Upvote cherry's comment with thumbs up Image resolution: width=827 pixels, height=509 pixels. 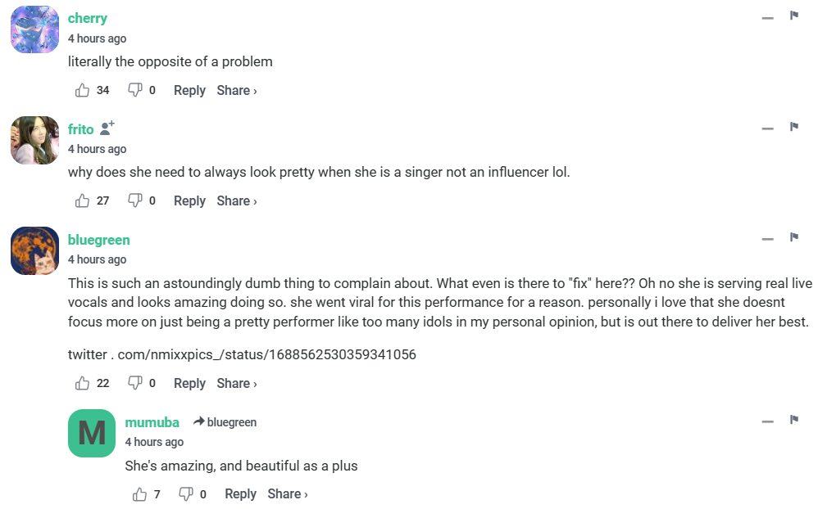tap(83, 90)
